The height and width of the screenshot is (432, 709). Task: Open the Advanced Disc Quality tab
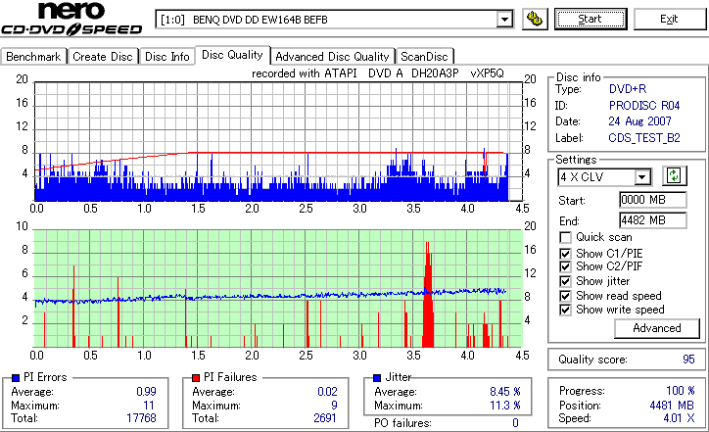pyautogui.click(x=332, y=57)
